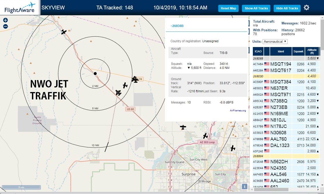Select aircraft icon at top-left near highway
Image resolution: width=324 pixels, height=194 pixels.
64,32
